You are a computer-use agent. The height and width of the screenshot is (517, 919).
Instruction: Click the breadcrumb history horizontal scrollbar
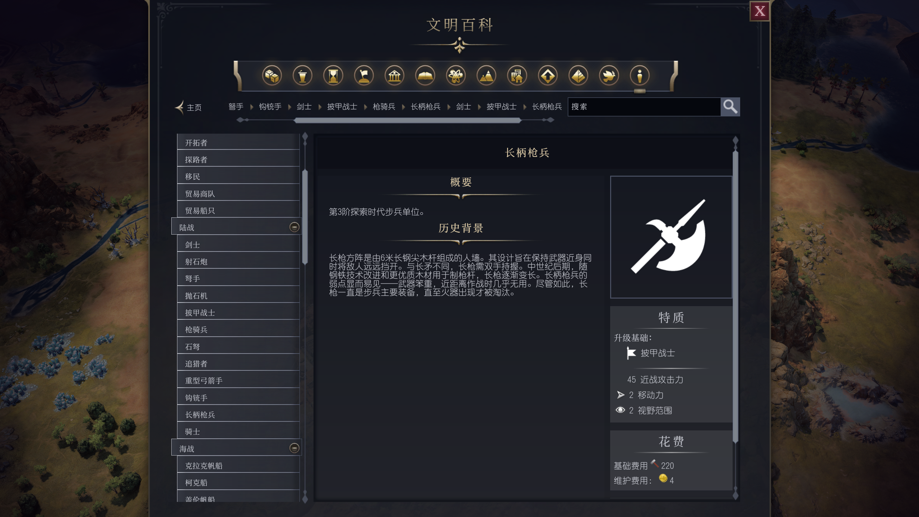coord(407,120)
